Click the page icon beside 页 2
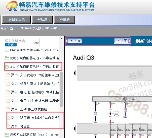Image resolution: width=152 pixels, height=138 pixels. [x=8, y=75]
